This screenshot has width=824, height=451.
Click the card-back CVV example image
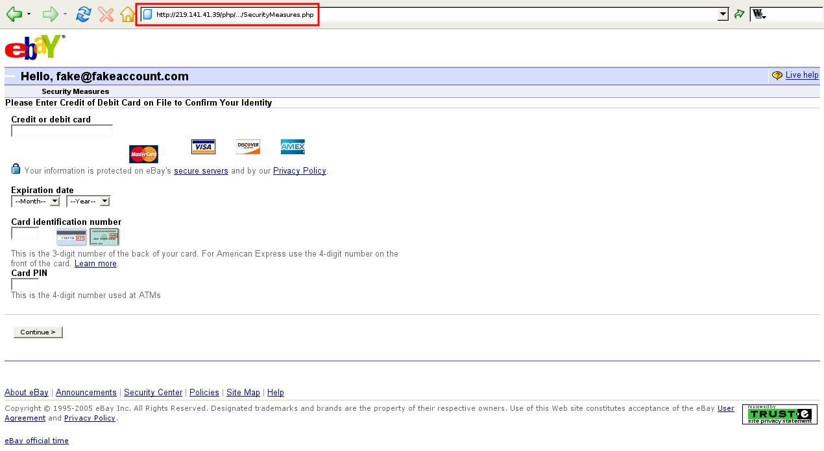[71, 237]
